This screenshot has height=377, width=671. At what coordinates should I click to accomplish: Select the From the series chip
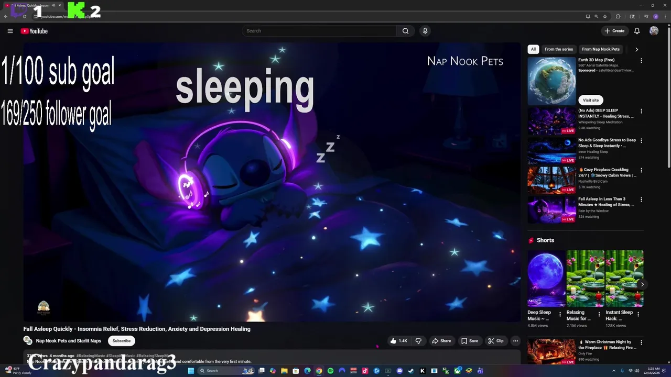pyautogui.click(x=559, y=49)
